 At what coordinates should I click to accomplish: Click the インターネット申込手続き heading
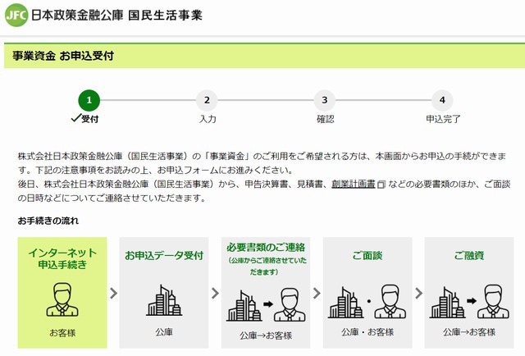point(62,258)
